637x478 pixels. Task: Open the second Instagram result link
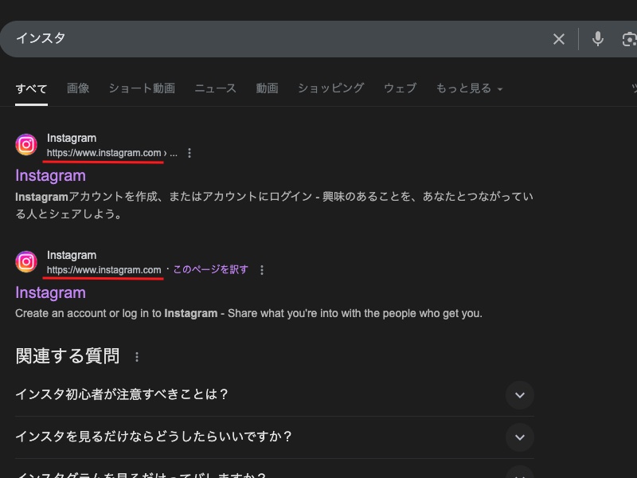(x=50, y=292)
